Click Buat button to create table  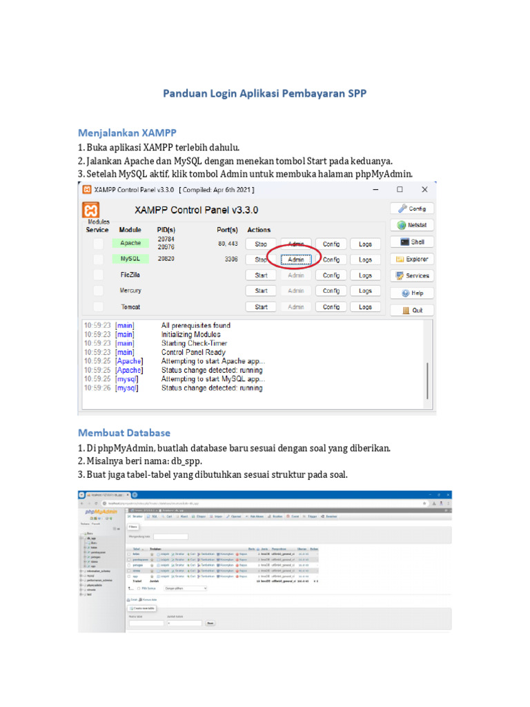click(210, 623)
